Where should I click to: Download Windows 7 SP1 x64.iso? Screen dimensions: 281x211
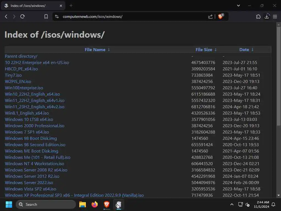click(x=27, y=132)
